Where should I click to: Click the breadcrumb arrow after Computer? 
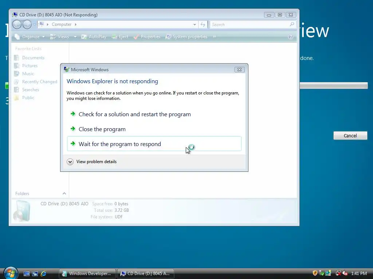[x=76, y=24]
